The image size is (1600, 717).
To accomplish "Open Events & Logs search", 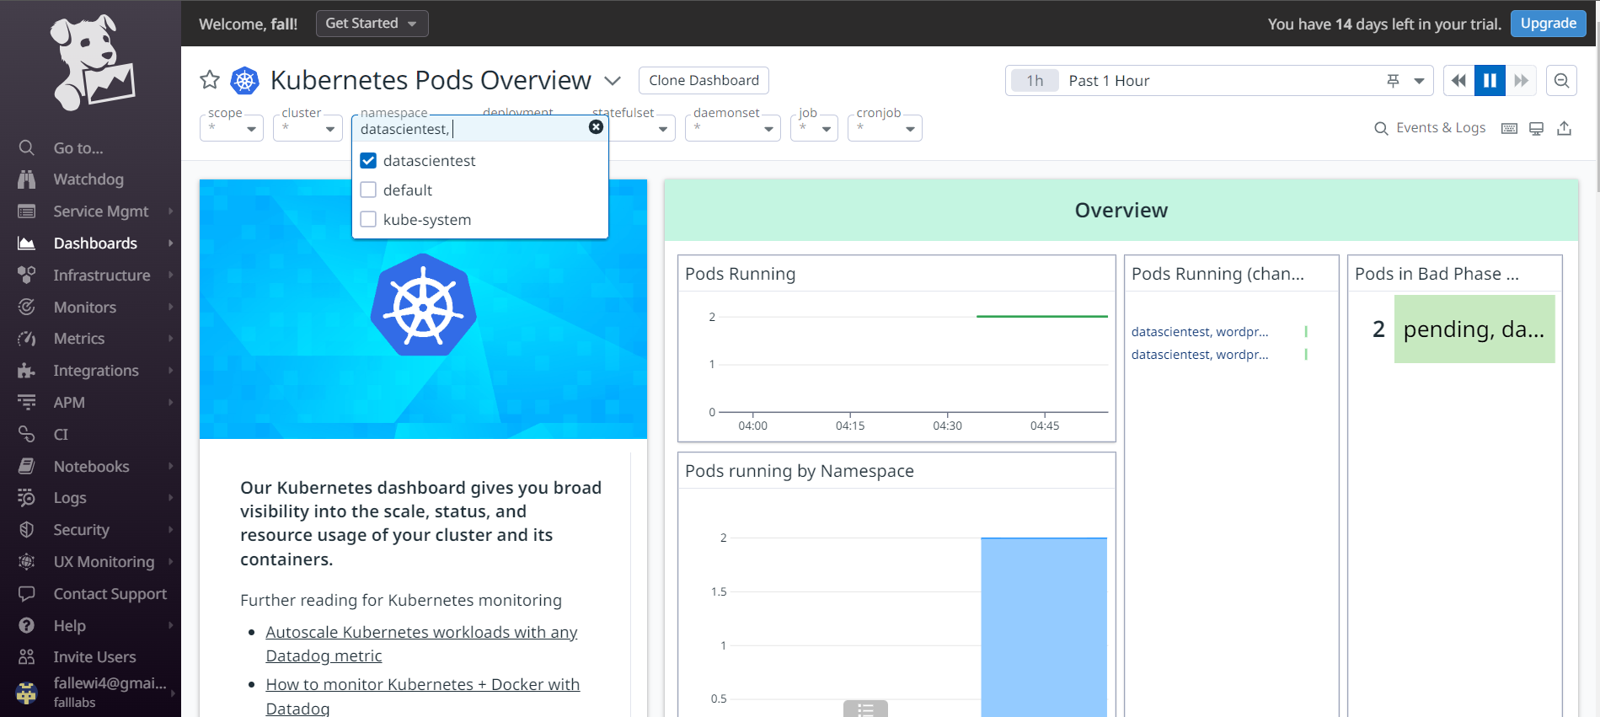I will coord(1430,128).
